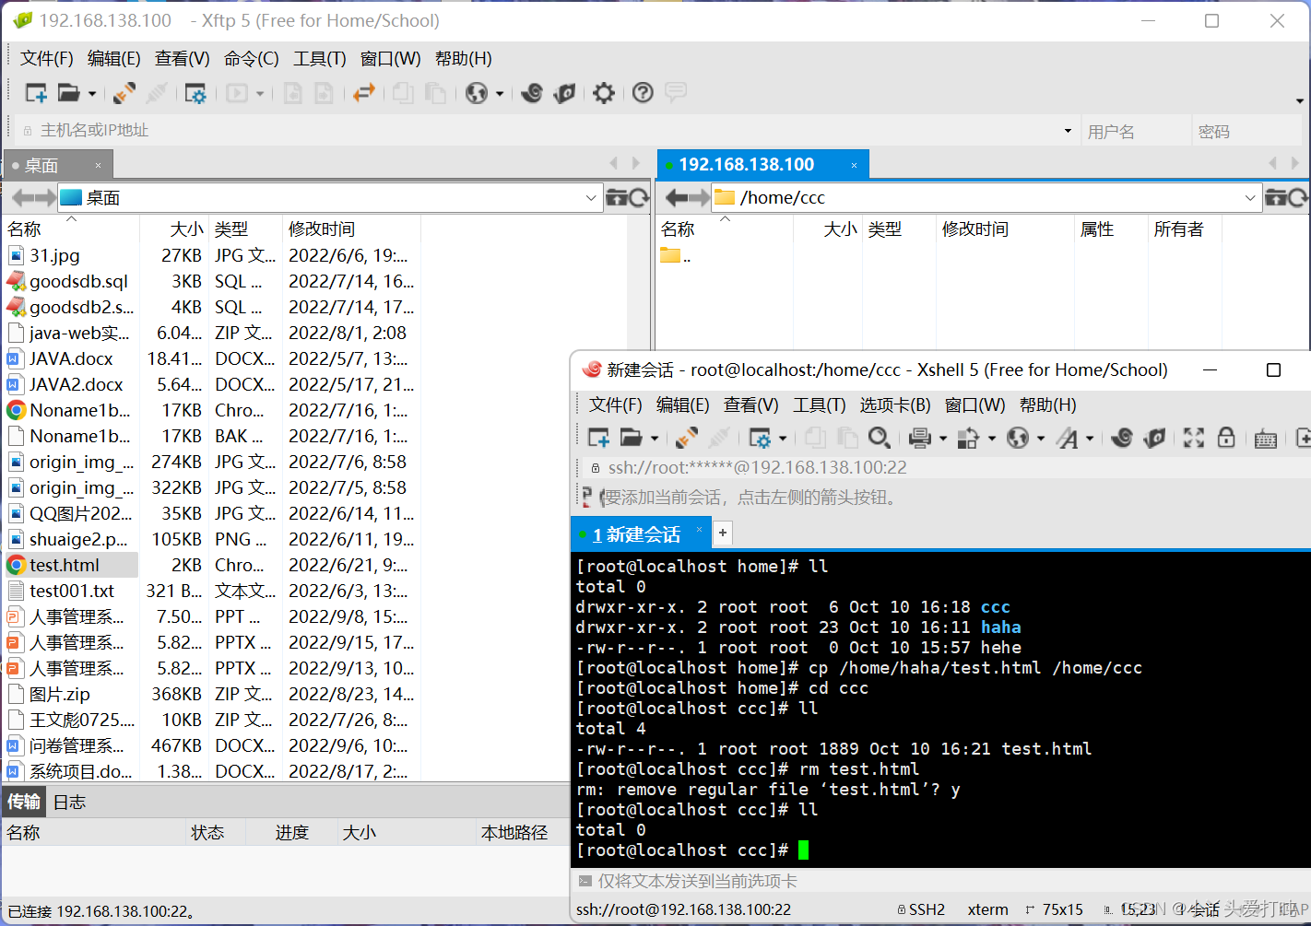Click the back arrow in the local pane

pyautogui.click(x=22, y=197)
